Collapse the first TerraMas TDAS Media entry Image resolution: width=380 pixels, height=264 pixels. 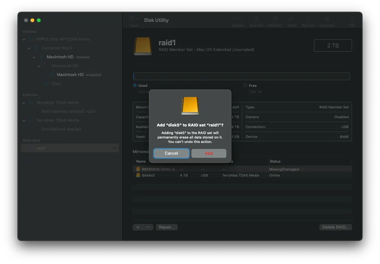(24, 103)
